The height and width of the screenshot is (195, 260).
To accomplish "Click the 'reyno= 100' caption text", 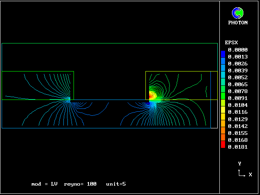I will pos(80,184).
